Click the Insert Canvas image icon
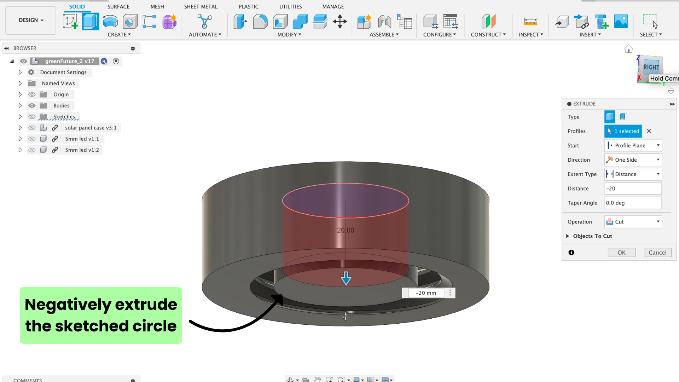This screenshot has height=382, width=679. (621, 21)
